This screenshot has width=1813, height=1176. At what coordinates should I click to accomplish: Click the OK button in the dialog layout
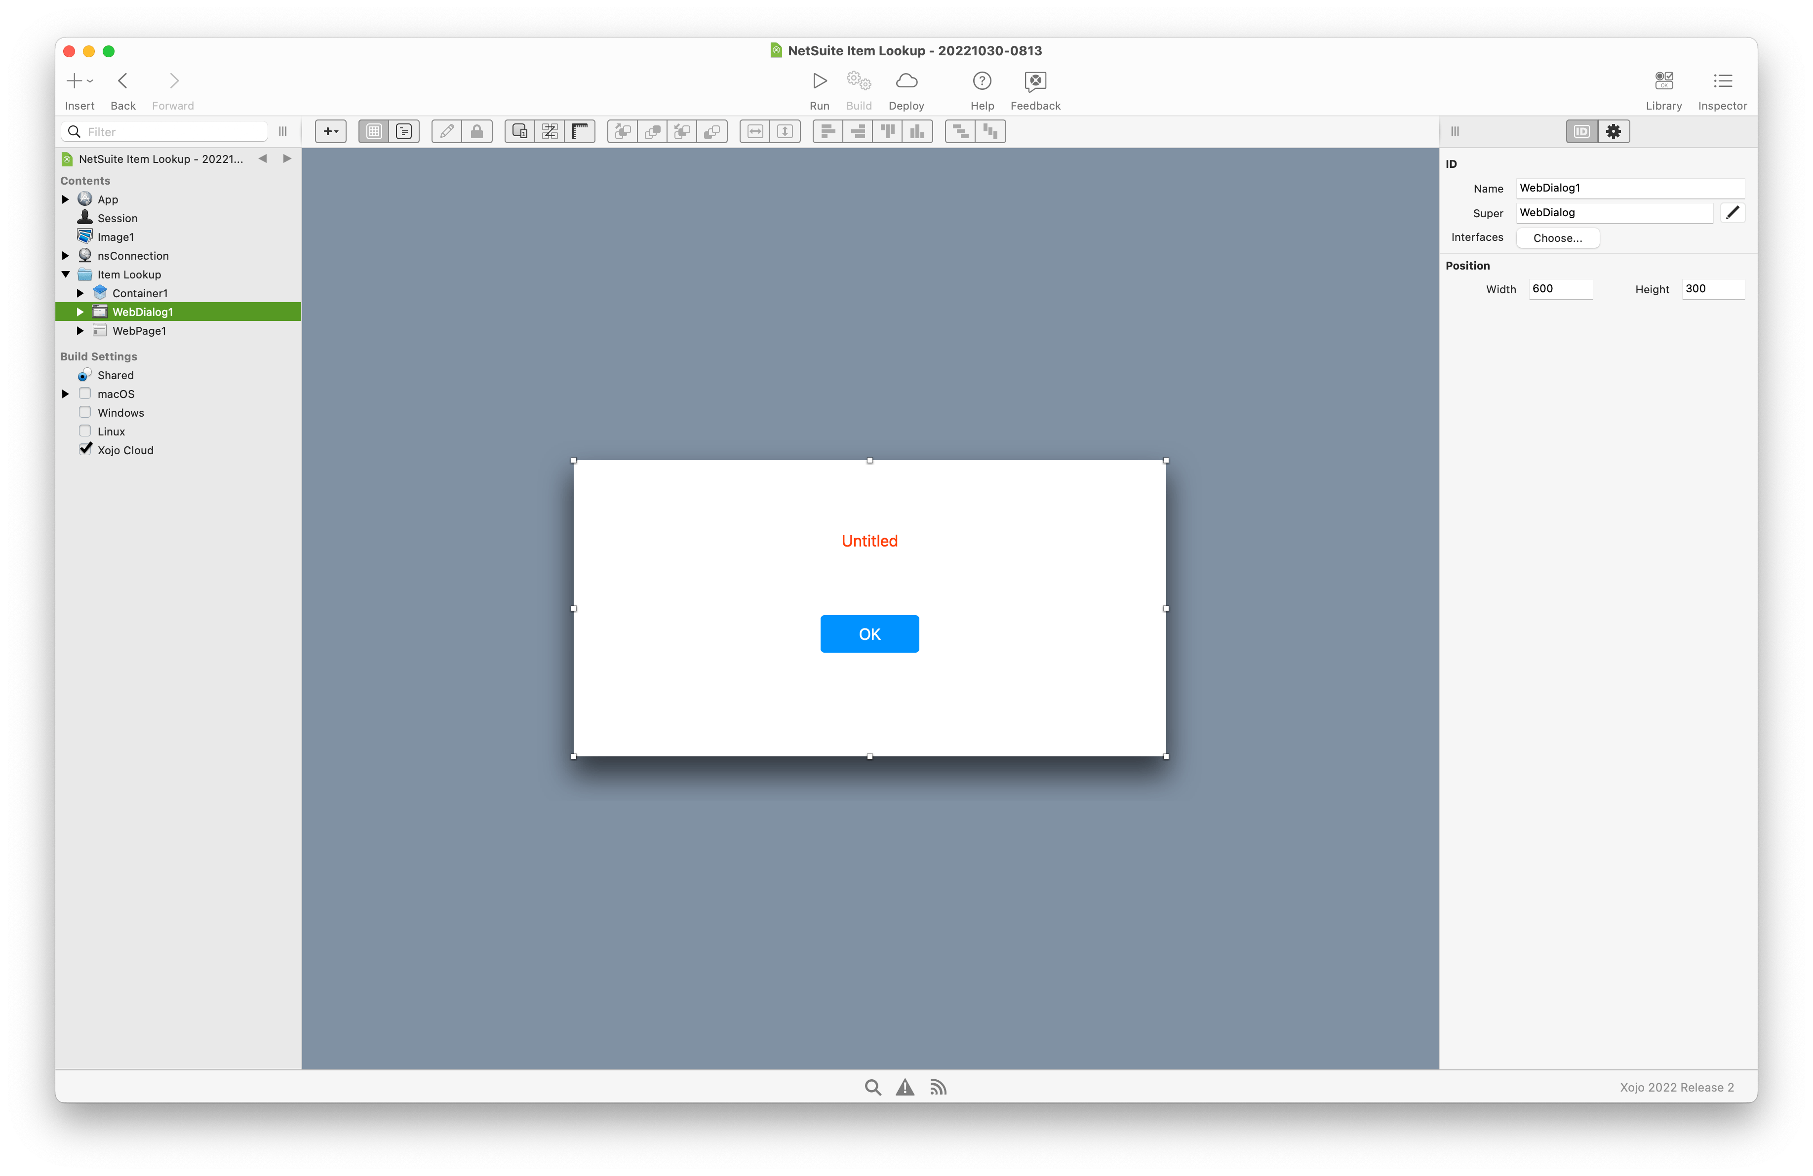click(869, 633)
